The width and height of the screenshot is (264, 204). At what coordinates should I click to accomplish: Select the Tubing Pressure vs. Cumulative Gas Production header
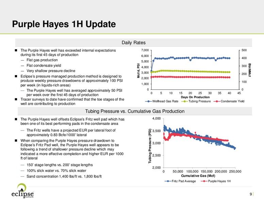[x=135, y=111]
